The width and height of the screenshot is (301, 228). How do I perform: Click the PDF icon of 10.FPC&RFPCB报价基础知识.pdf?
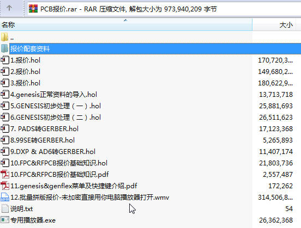(5, 174)
